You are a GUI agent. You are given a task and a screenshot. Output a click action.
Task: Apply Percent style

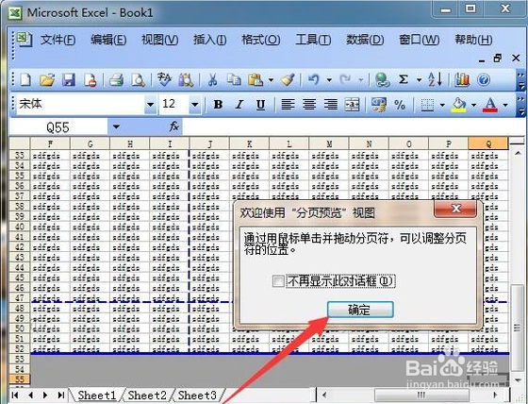(x=400, y=105)
